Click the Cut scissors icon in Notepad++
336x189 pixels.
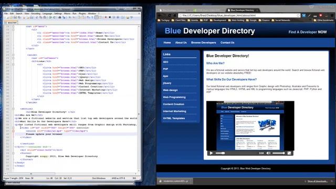36,17
